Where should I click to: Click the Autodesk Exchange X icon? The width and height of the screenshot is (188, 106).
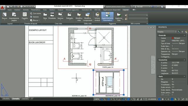152,6
